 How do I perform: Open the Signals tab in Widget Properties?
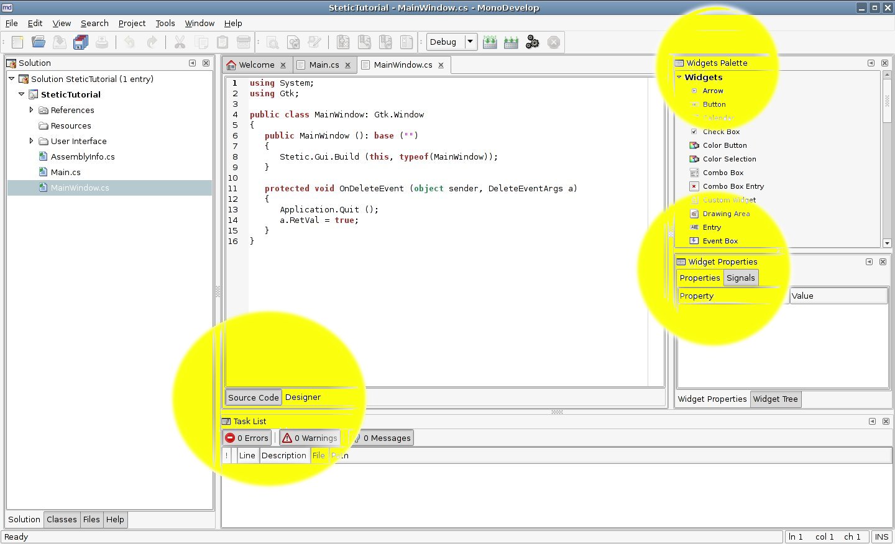741,278
